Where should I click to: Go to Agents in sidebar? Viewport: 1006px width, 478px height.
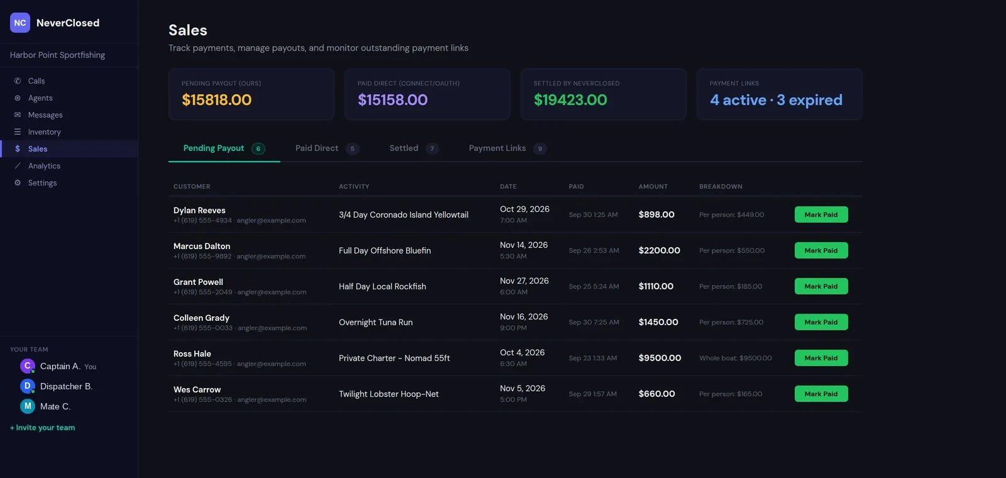[69, 98]
